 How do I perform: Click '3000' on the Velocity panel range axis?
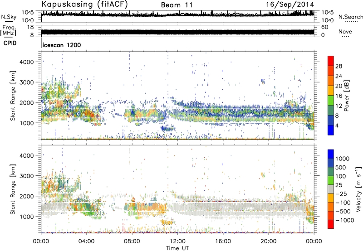point(27,176)
